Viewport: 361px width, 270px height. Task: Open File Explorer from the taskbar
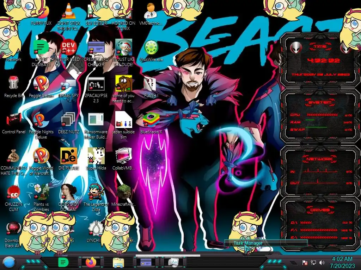[x=118, y=262]
